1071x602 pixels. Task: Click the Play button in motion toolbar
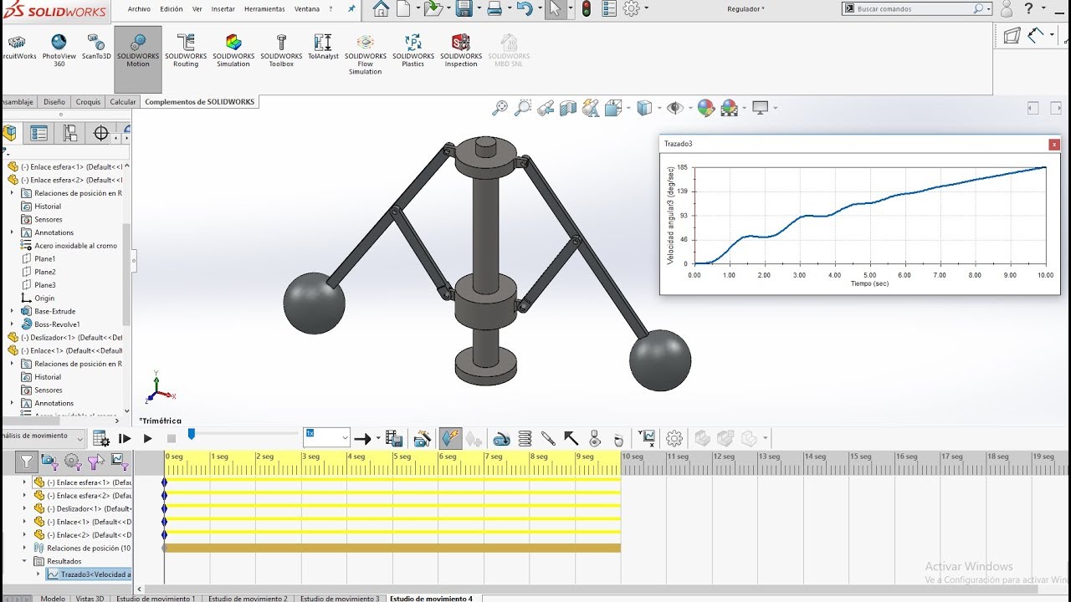(x=147, y=438)
